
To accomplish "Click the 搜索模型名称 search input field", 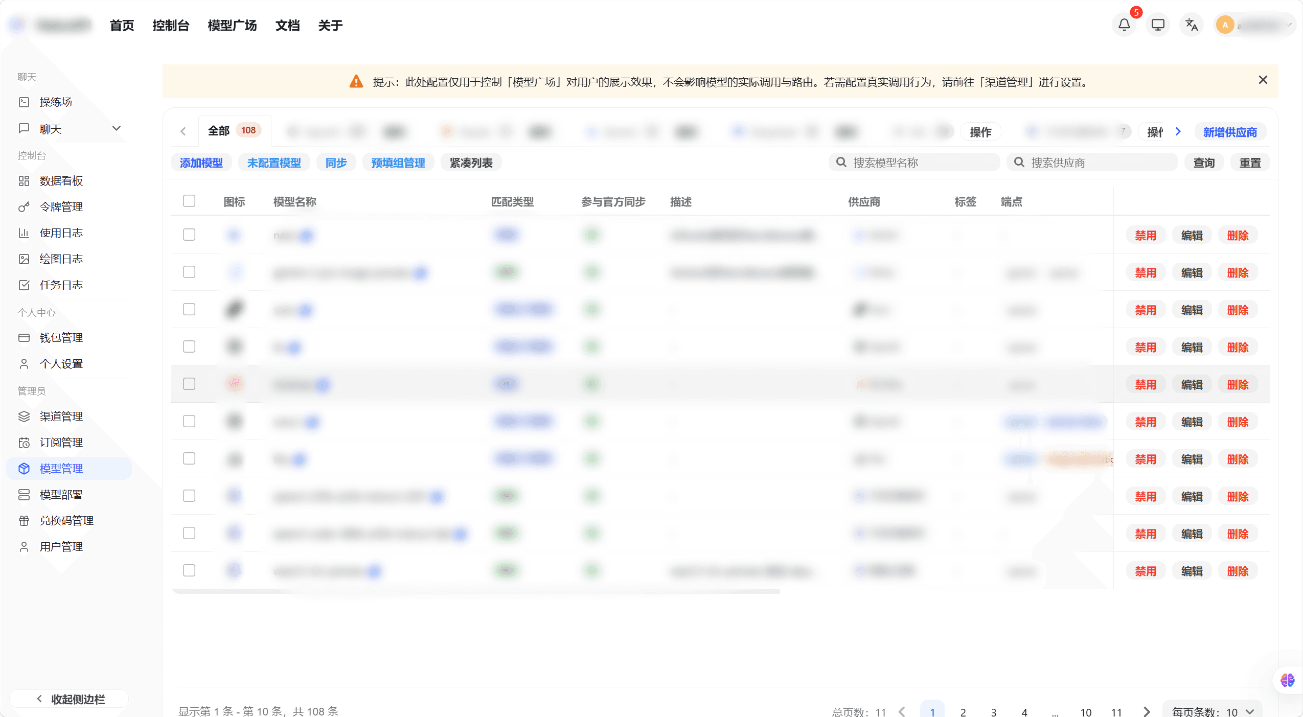I will tap(915, 162).
